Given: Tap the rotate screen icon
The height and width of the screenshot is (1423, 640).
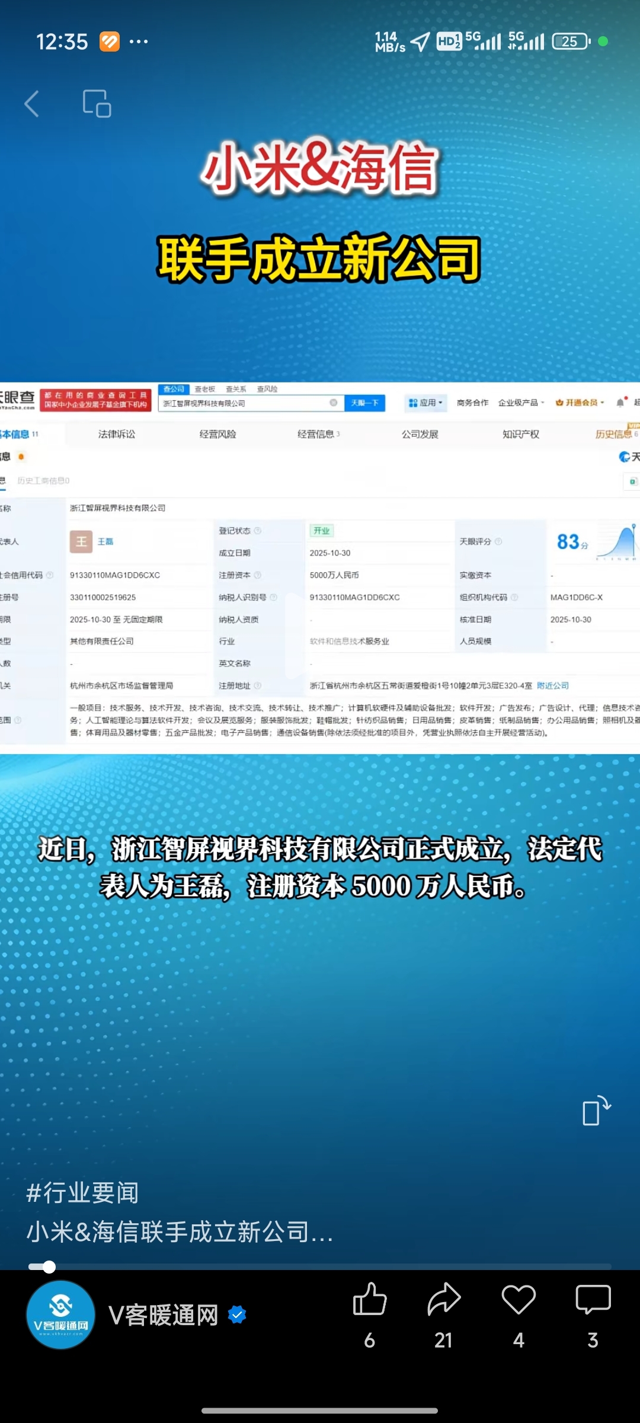Looking at the screenshot, I should pyautogui.click(x=596, y=1110).
